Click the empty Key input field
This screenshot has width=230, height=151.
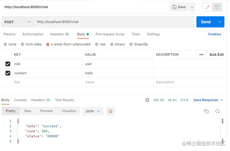pyautogui.click(x=47, y=82)
